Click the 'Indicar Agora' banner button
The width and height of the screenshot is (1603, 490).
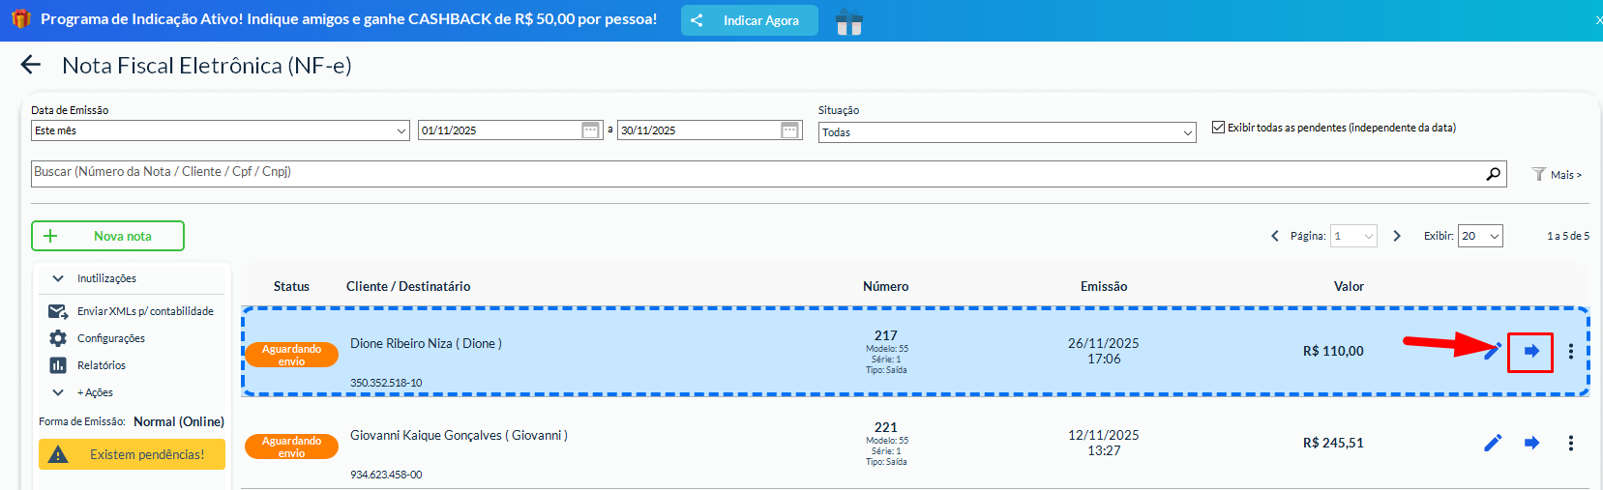pos(750,20)
